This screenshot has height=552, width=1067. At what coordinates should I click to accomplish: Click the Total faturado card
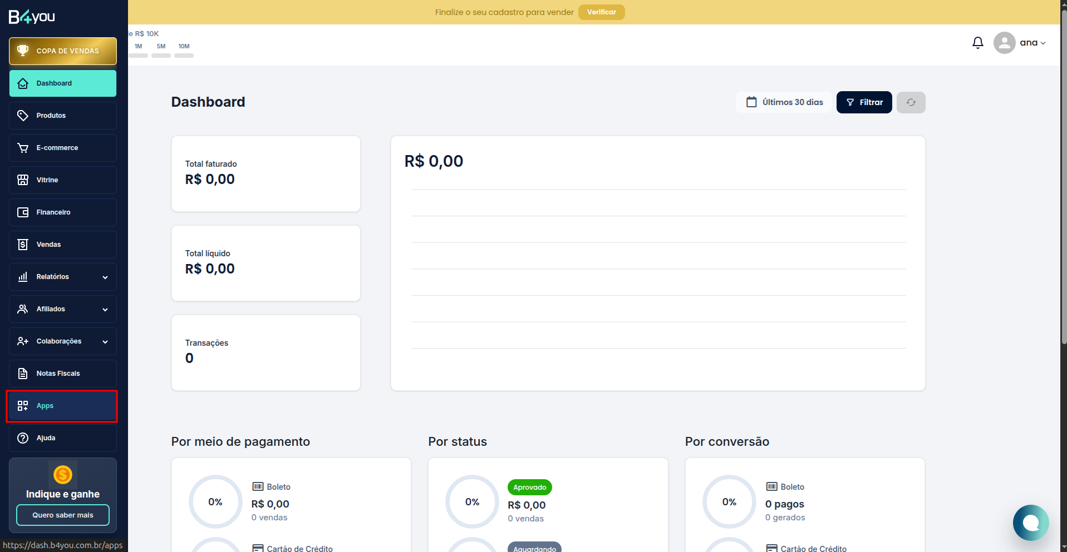(x=266, y=174)
